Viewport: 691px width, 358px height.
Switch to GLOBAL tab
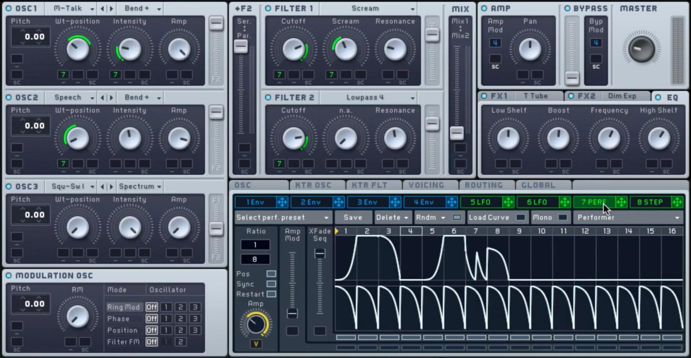(x=543, y=185)
